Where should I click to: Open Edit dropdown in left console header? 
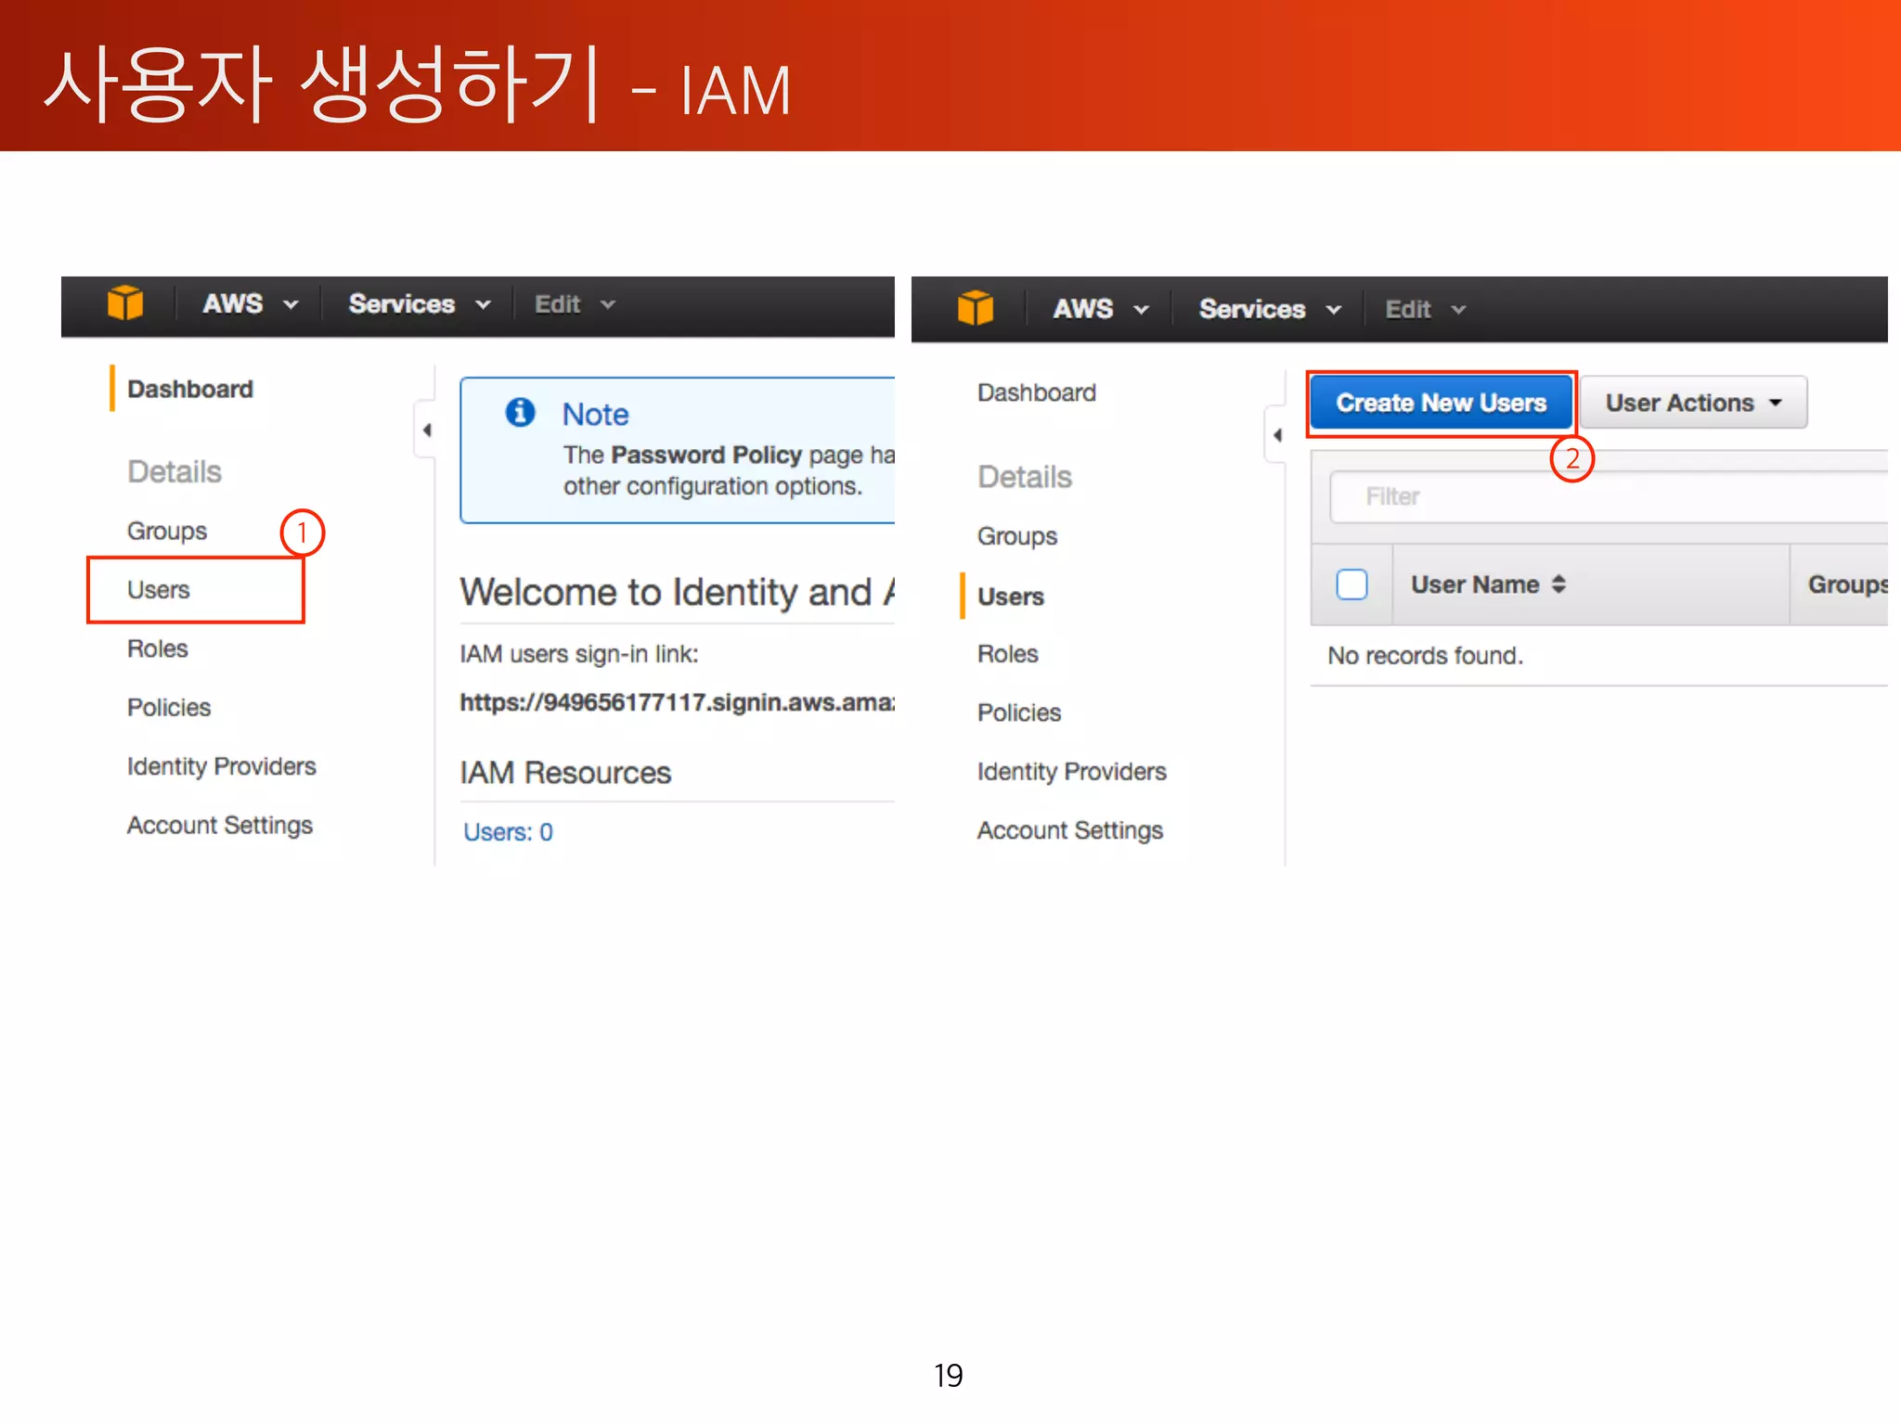click(x=575, y=304)
